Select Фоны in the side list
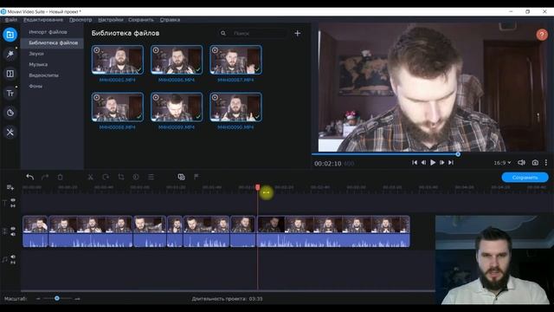 point(35,87)
